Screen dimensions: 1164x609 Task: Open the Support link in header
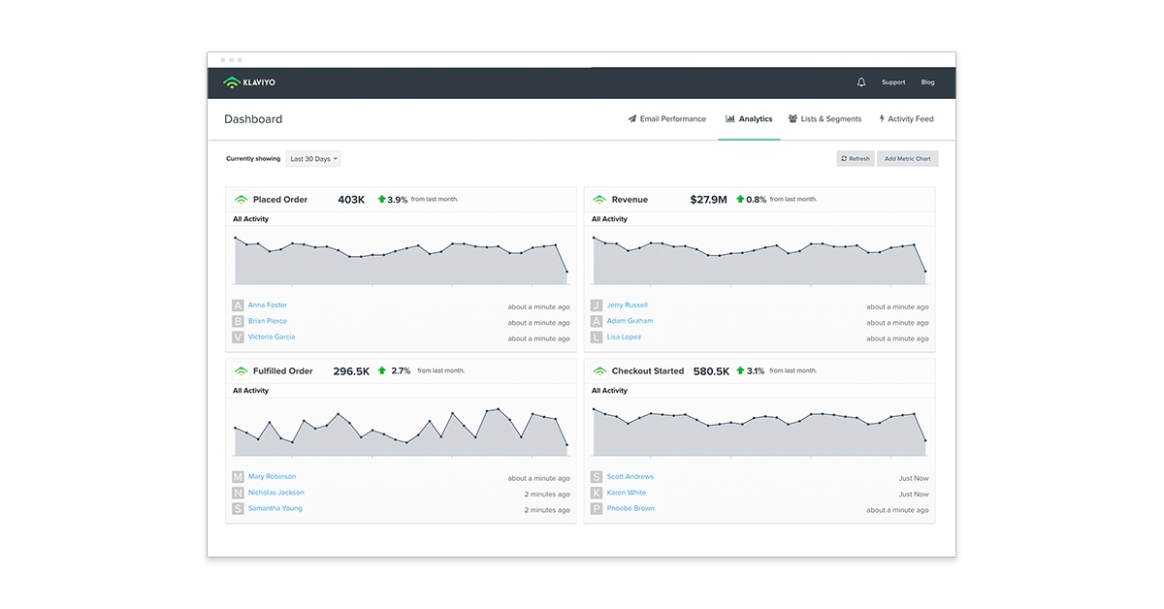[893, 82]
